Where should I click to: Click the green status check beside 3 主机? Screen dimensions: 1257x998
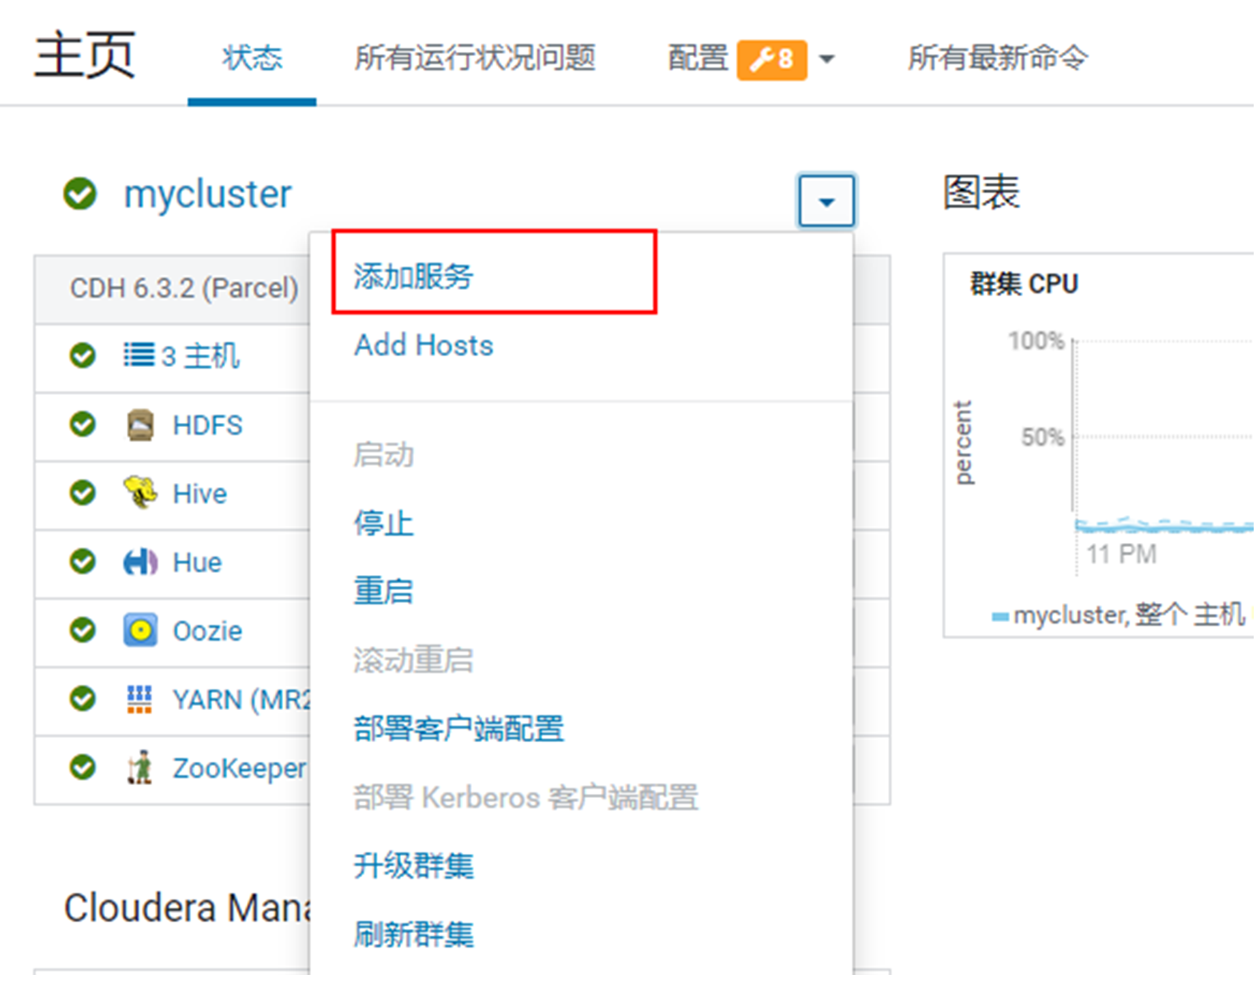pos(82,355)
